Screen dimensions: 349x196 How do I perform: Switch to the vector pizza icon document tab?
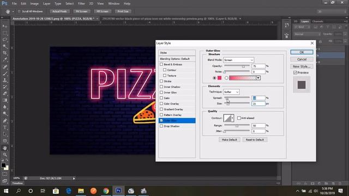[170, 19]
